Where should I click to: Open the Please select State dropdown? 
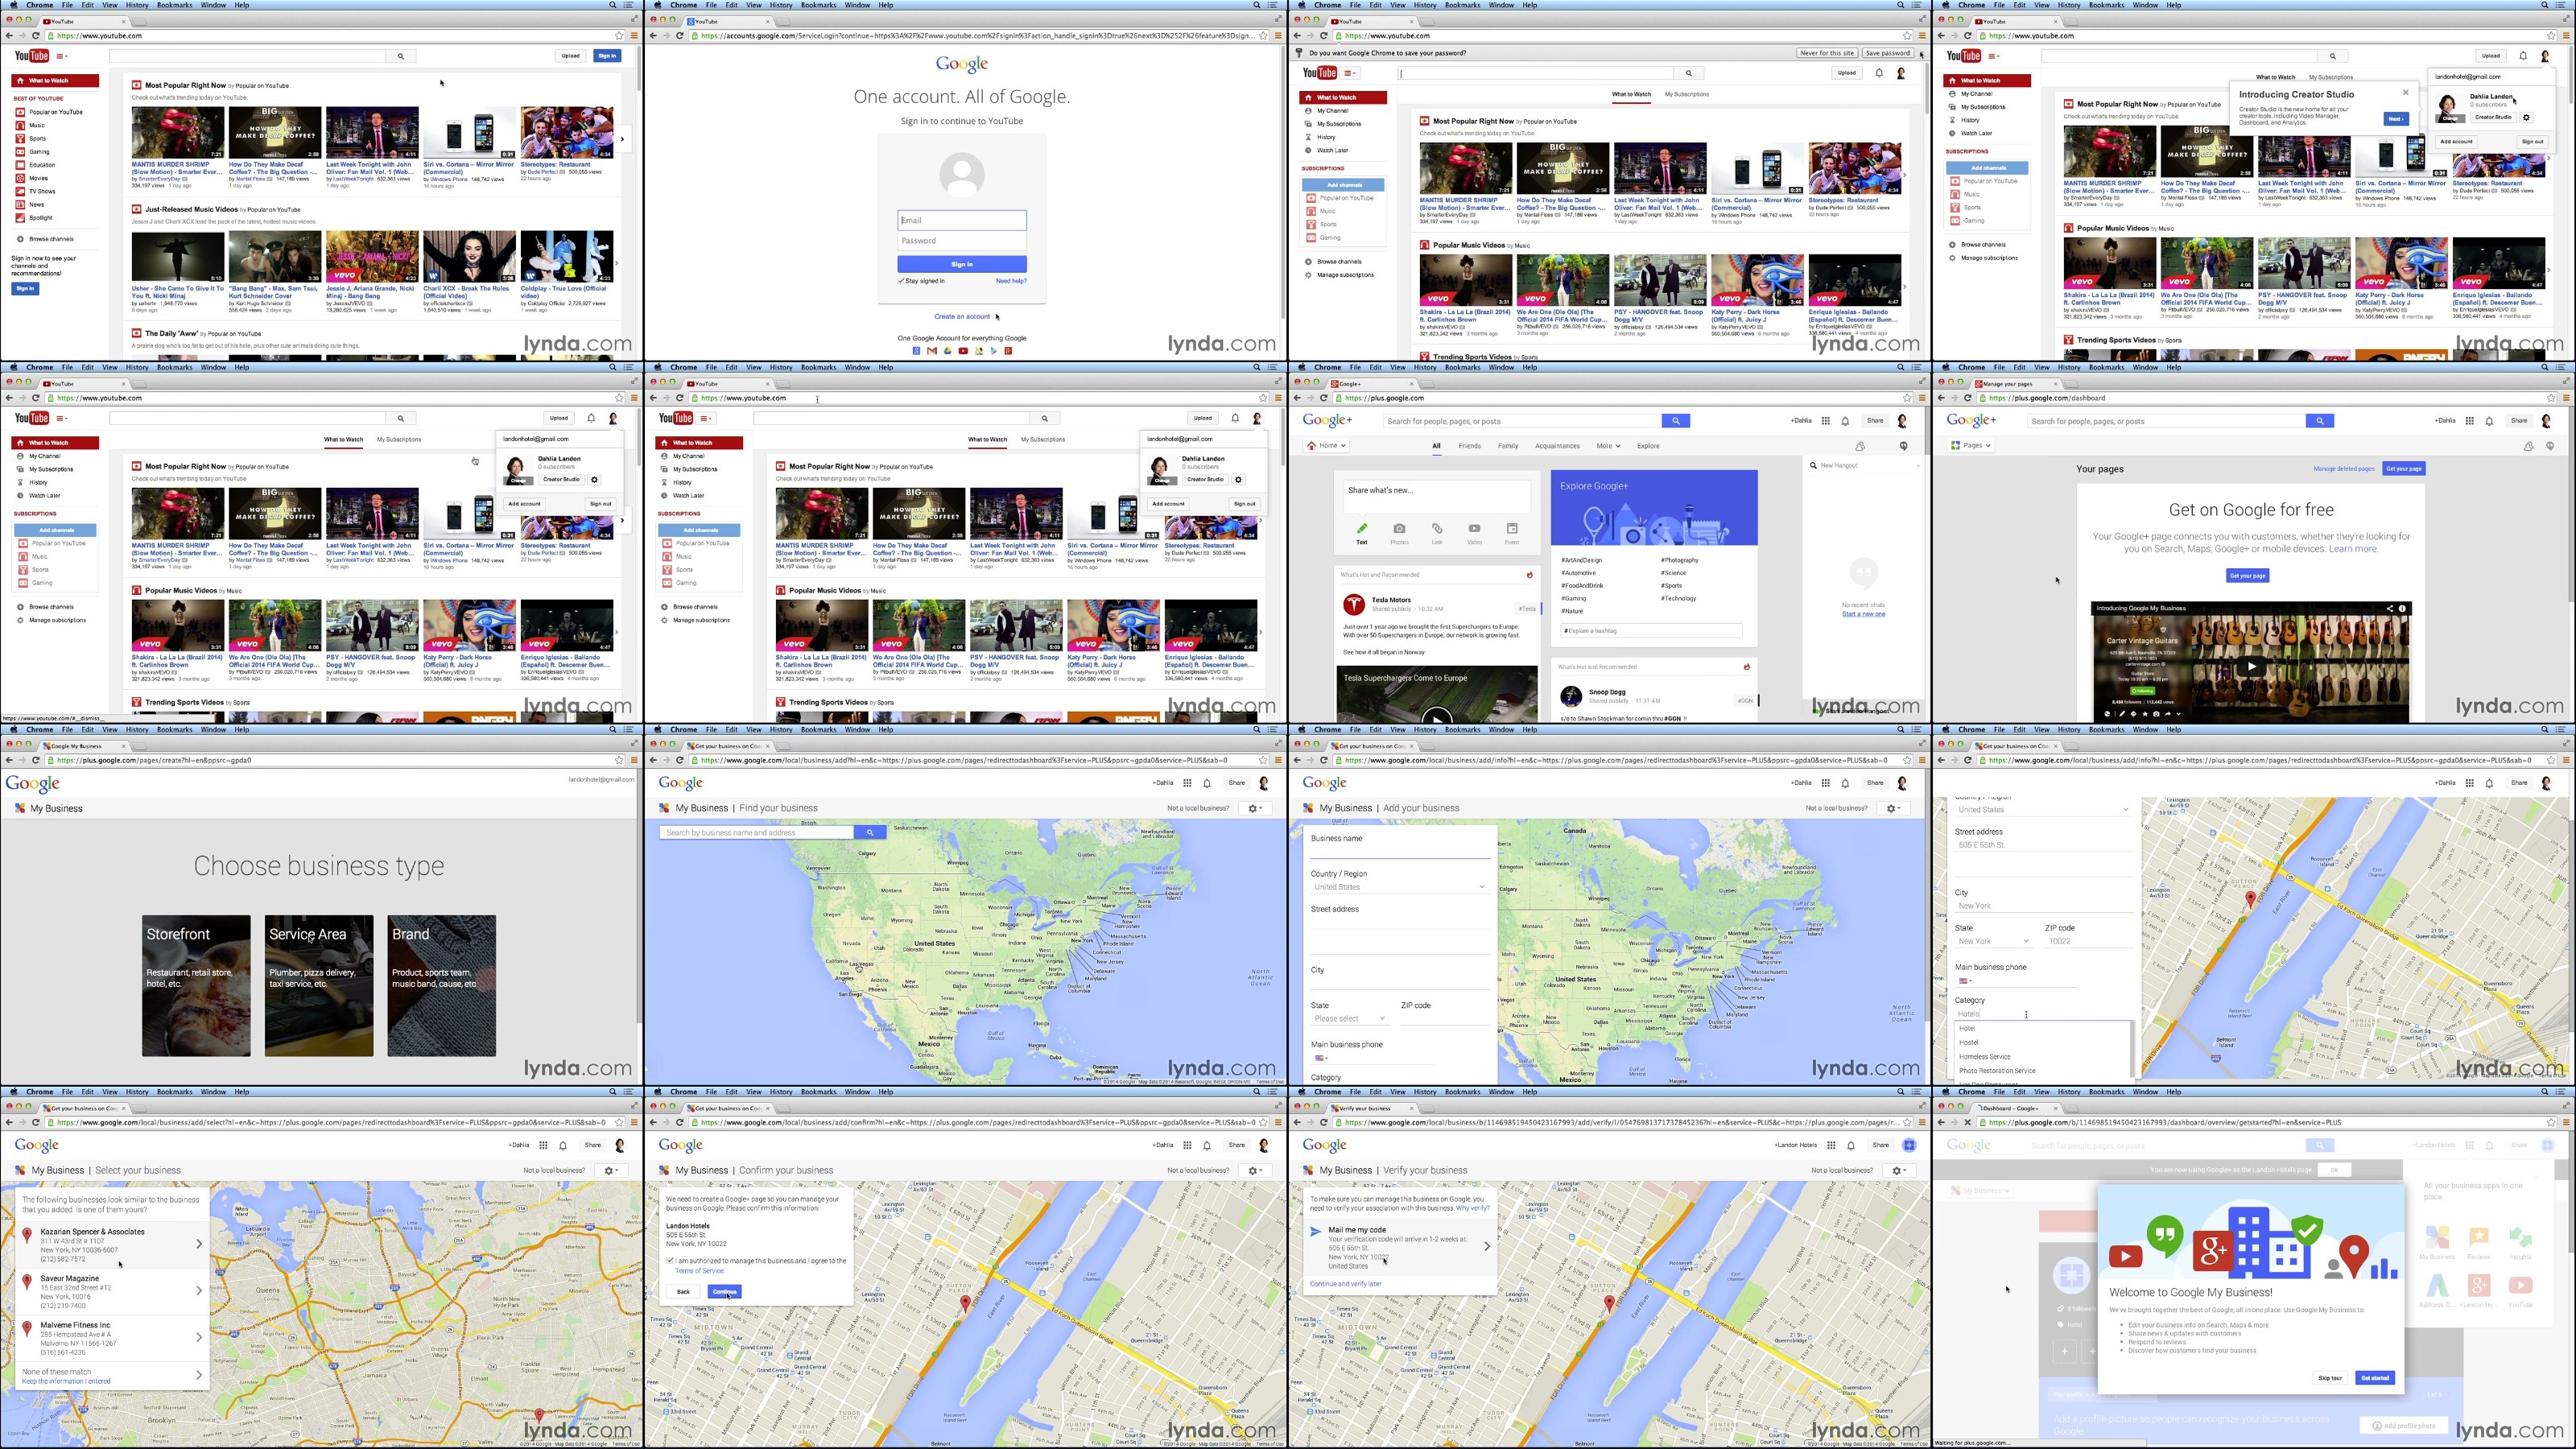[x=1349, y=1019]
